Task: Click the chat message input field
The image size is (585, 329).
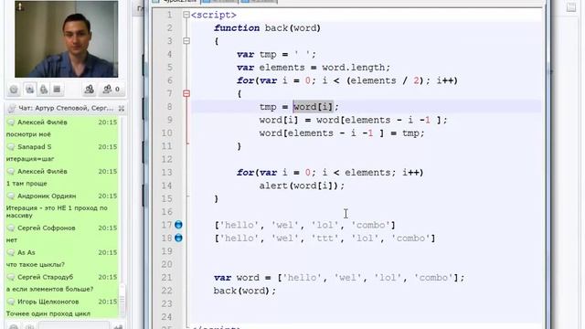Action: (x=74, y=325)
